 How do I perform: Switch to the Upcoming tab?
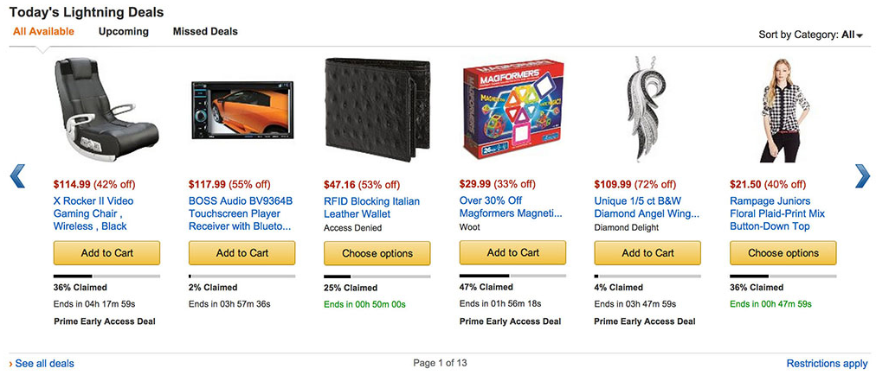[x=124, y=32]
